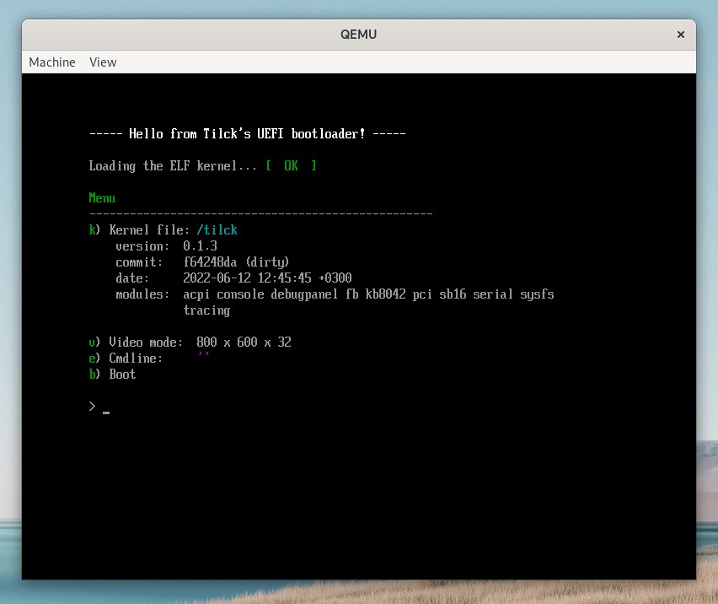The image size is (718, 604).
Task: Click the '/tilck' kernel file path
Action: click(217, 229)
